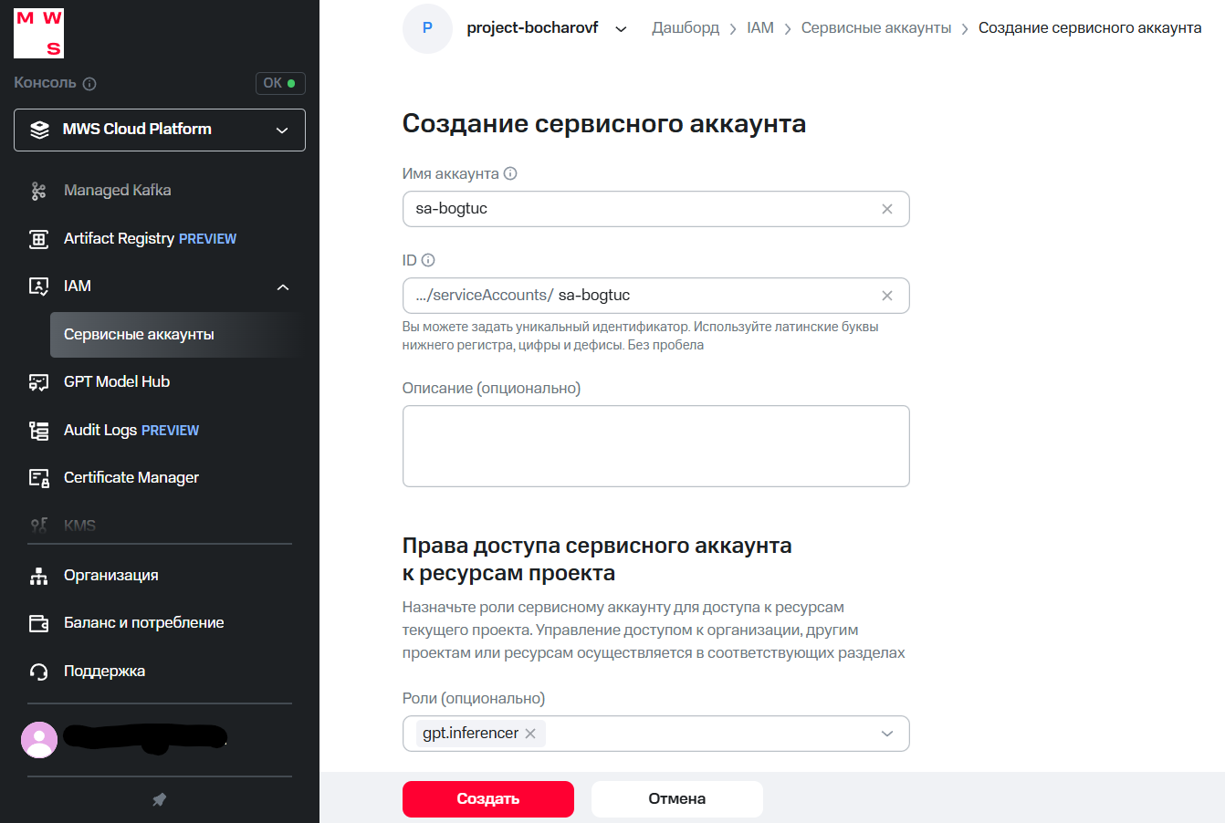Click the Artifact Registry icon
The width and height of the screenshot is (1225, 823).
(38, 239)
